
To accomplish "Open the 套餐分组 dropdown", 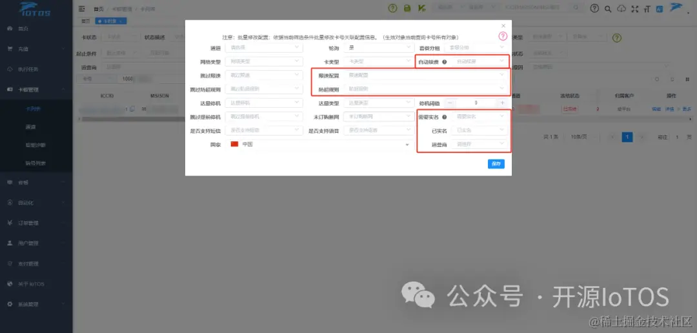I will click(476, 48).
